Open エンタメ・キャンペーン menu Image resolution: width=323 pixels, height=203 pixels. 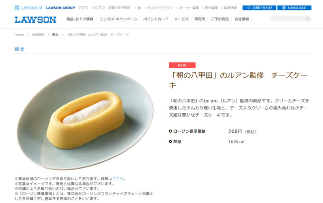pyautogui.click(x=118, y=19)
